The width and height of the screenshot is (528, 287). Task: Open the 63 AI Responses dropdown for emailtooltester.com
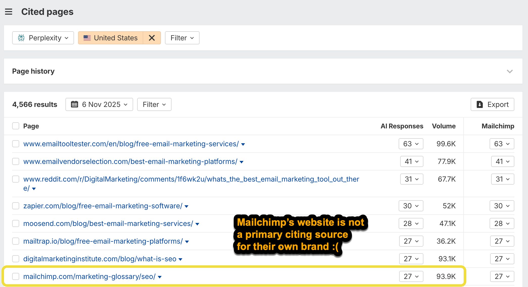click(x=411, y=144)
